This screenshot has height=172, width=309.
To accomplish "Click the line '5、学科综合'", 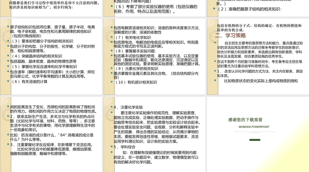I will pos(125,147).
